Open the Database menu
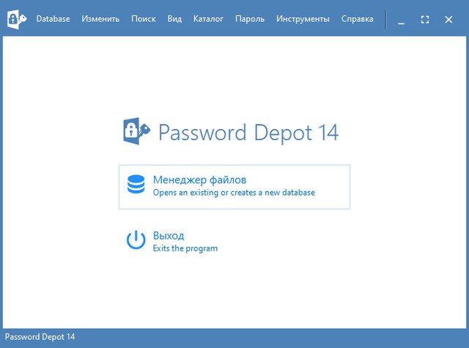Viewport: 469px width, 348px height. point(53,19)
